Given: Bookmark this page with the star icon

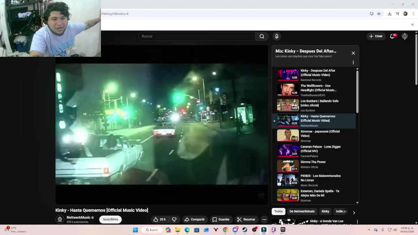Looking at the screenshot, I should point(379,14).
